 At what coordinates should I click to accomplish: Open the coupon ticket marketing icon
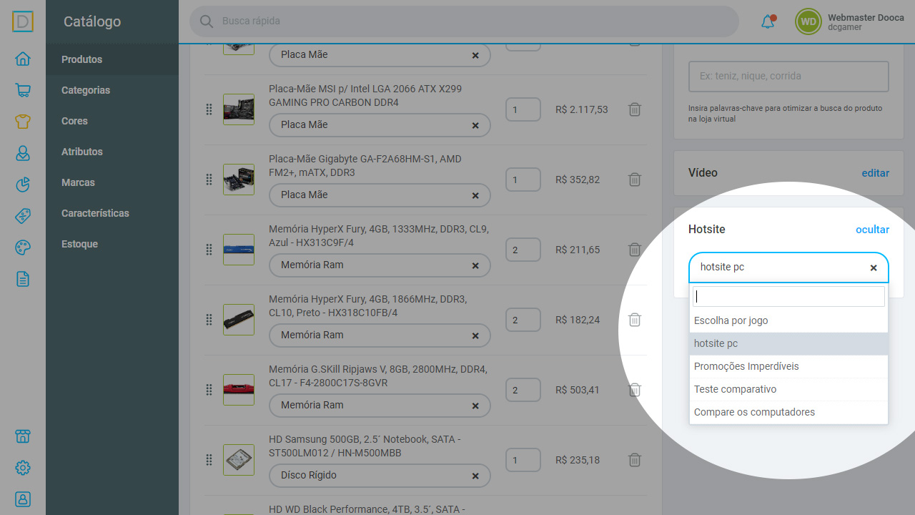click(x=23, y=216)
